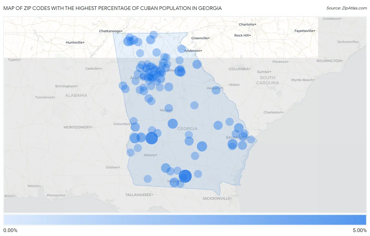Select the largest dark bubble near Valdosta
This screenshot has width=370, height=236.
[185, 176]
